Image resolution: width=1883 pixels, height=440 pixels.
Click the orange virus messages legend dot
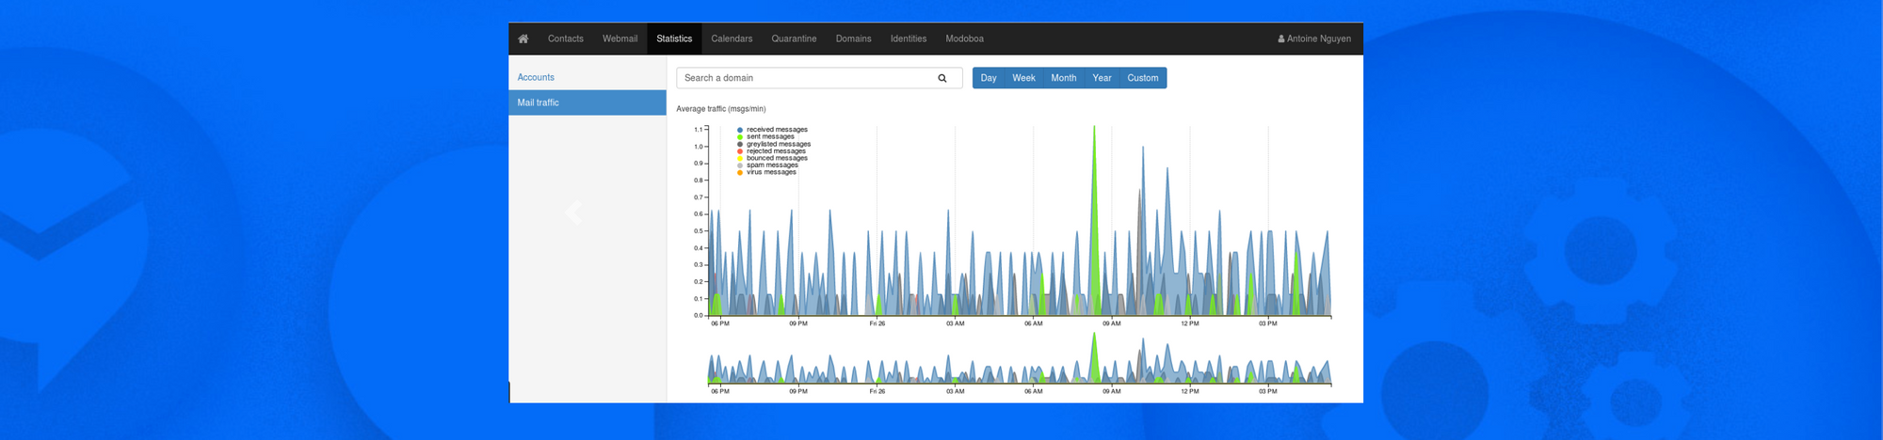coord(740,172)
